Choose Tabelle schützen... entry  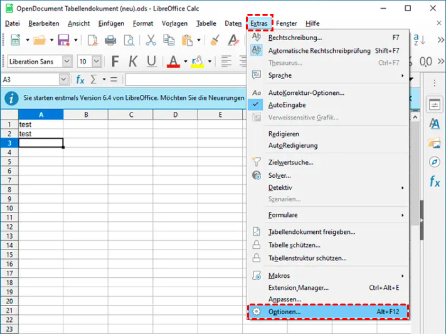point(328,245)
